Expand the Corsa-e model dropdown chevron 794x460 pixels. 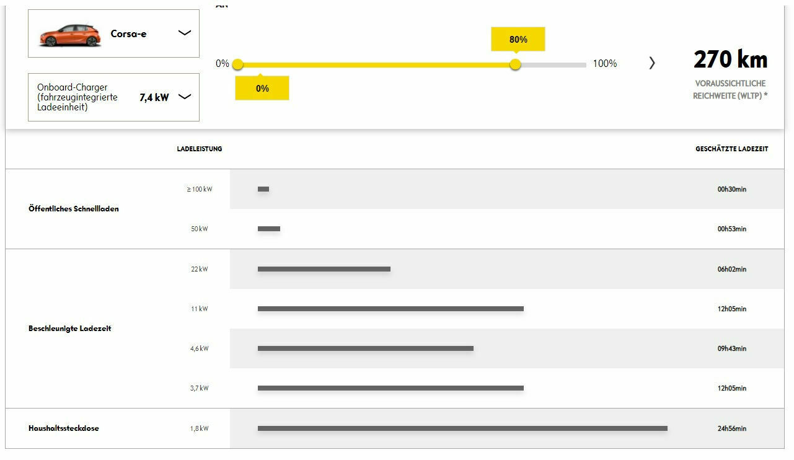184,33
